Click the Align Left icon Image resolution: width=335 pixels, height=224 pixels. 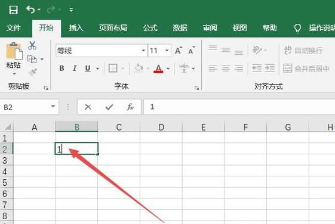pos(213,68)
